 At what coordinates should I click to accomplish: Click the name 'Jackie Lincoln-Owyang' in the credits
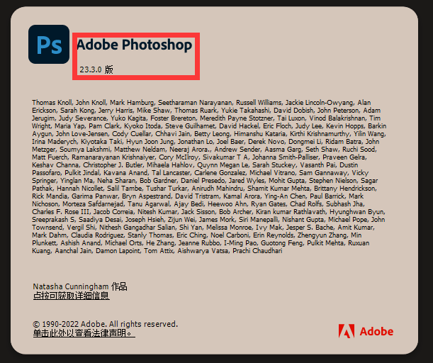[x=319, y=103]
